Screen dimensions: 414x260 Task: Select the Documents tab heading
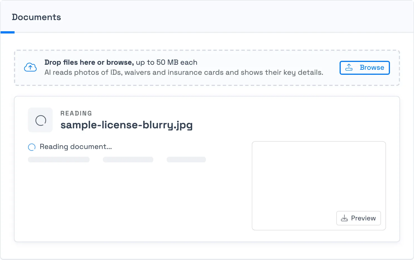[x=36, y=17]
